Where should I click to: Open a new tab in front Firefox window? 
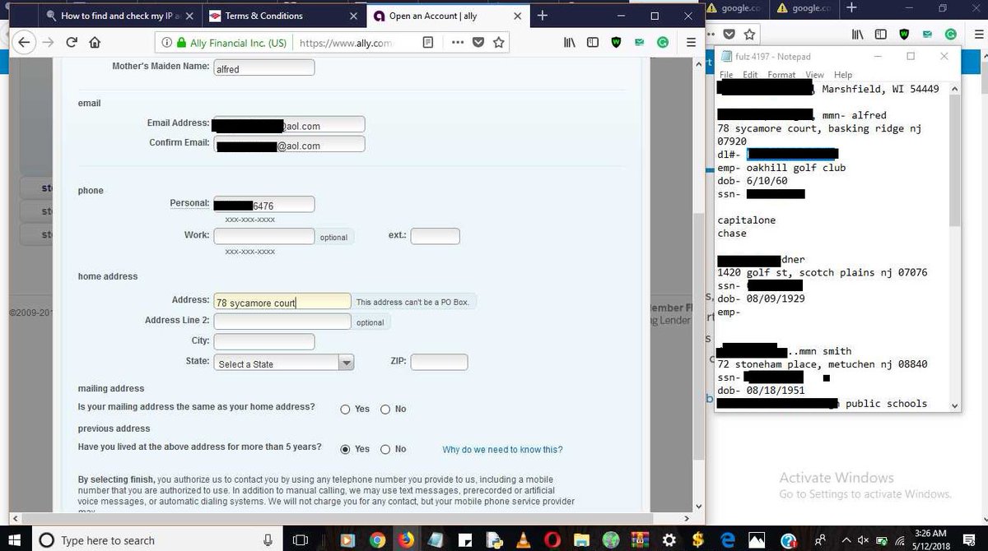[x=543, y=16]
